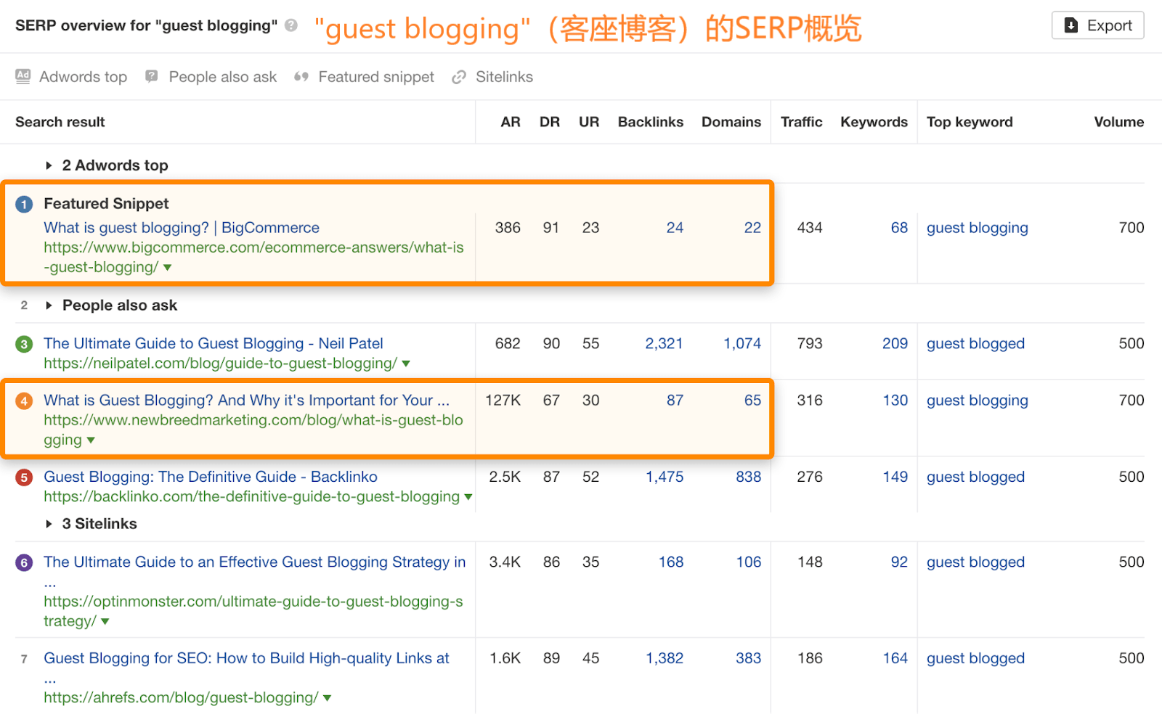Click the red position badge 5 for Backlinko

24,477
